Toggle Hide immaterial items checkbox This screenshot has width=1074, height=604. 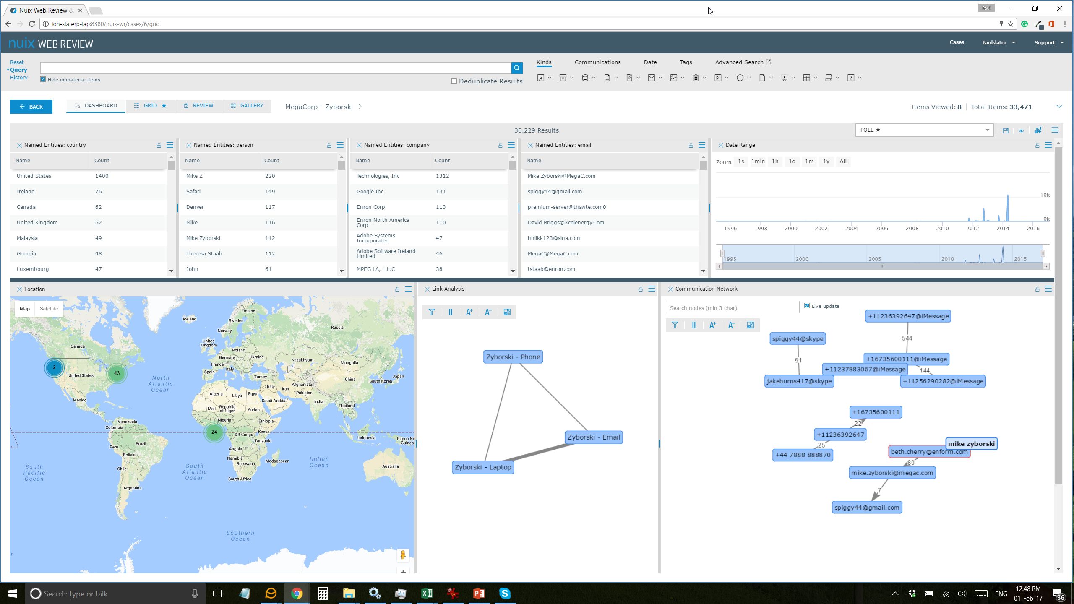pyautogui.click(x=43, y=79)
